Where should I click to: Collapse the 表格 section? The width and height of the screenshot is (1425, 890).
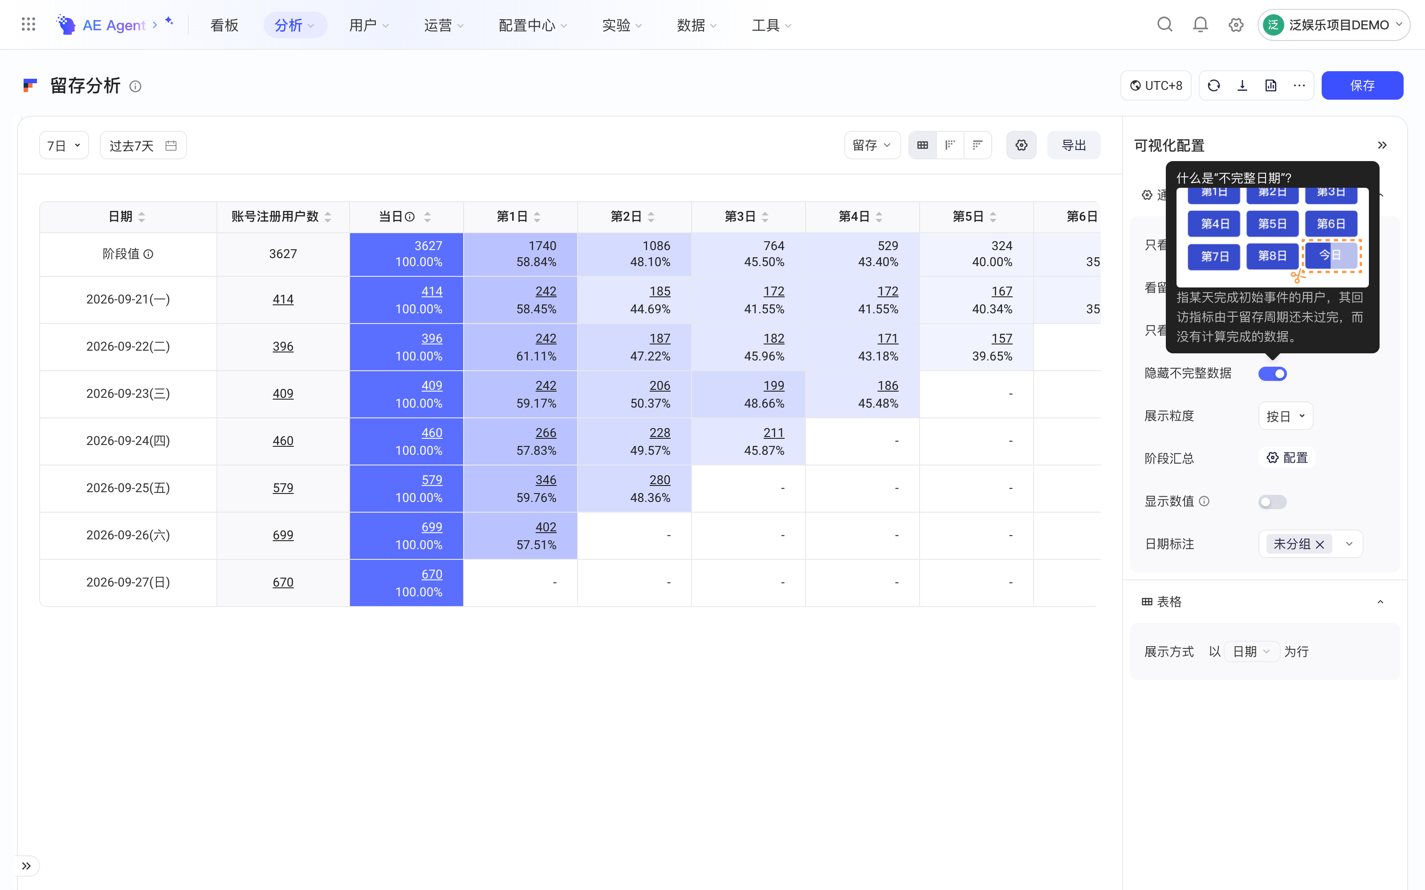tap(1380, 602)
